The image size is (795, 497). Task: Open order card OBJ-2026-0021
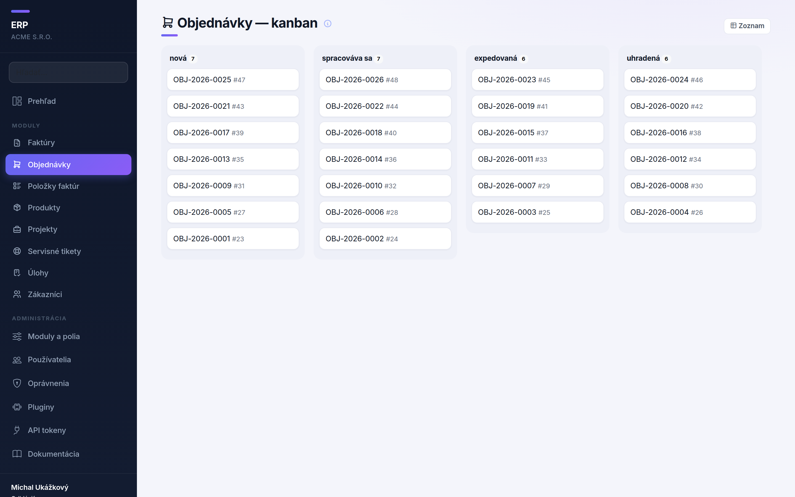(233, 106)
